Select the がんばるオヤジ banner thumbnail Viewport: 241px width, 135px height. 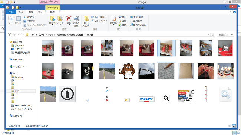coord(146,99)
